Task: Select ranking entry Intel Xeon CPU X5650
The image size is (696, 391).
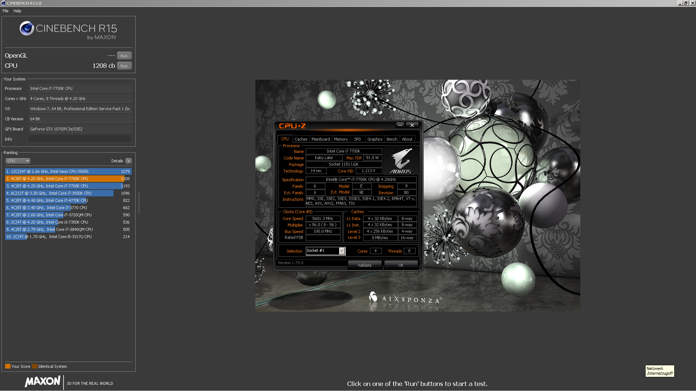Action: click(x=68, y=171)
